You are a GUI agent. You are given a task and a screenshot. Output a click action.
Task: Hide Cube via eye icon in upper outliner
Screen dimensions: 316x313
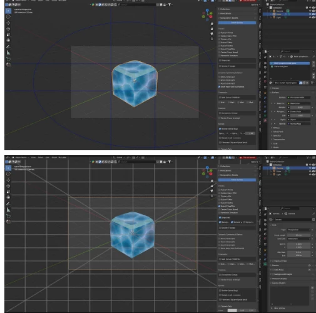pyautogui.click(x=310, y=14)
